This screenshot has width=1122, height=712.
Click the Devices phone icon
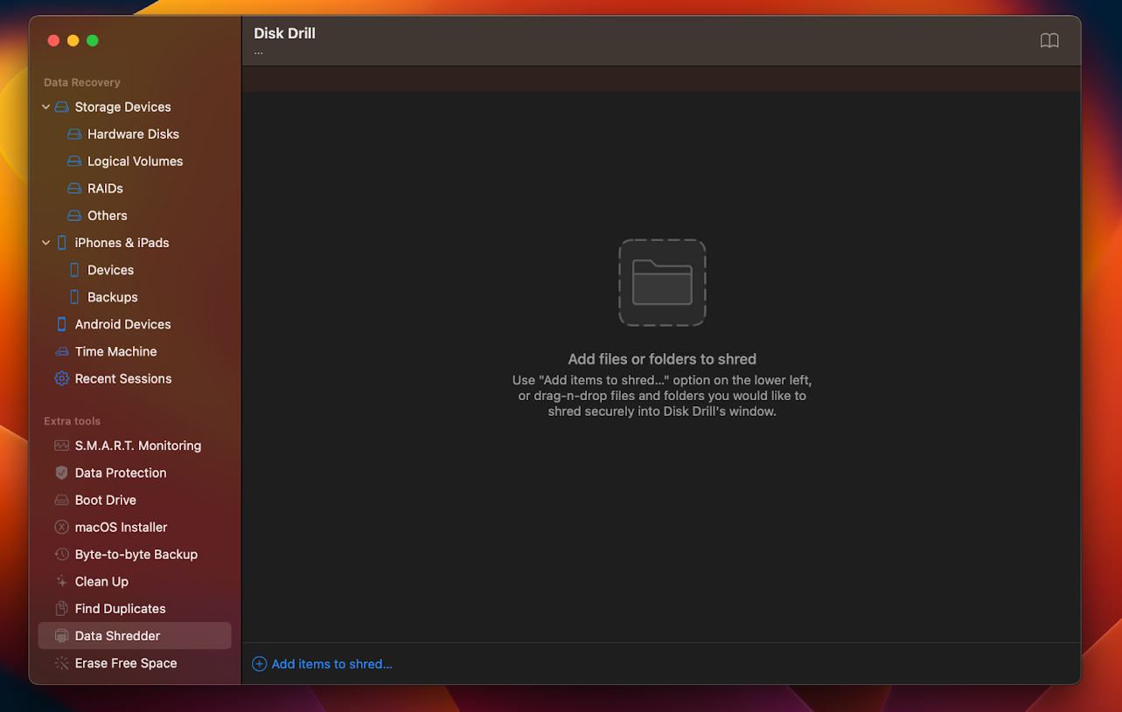pyautogui.click(x=74, y=270)
